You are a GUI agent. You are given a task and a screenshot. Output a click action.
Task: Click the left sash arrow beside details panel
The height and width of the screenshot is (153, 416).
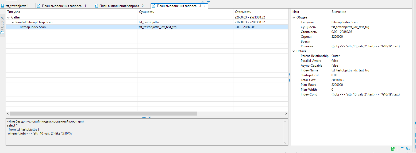[289, 74]
